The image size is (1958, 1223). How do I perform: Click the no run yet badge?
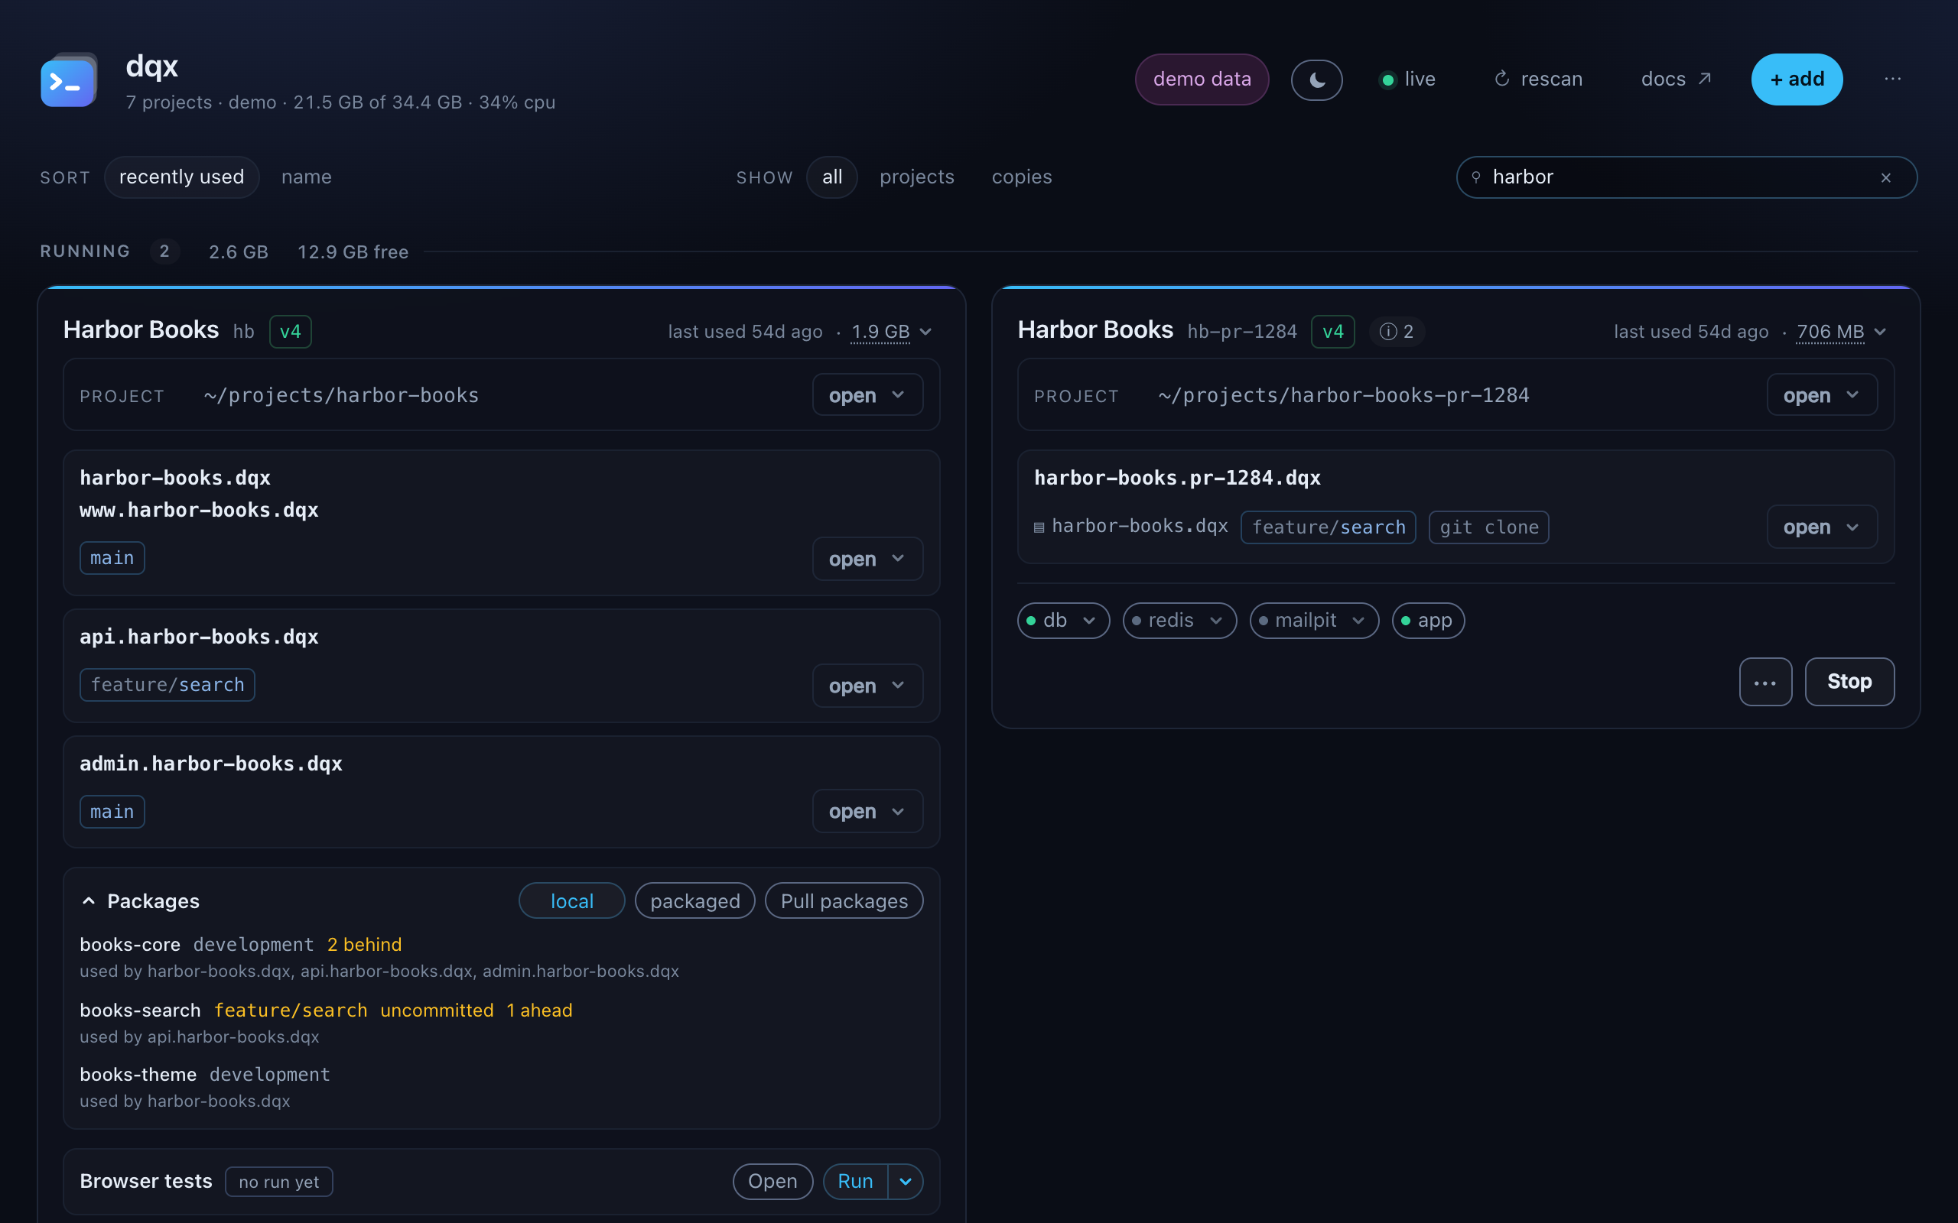(279, 1182)
